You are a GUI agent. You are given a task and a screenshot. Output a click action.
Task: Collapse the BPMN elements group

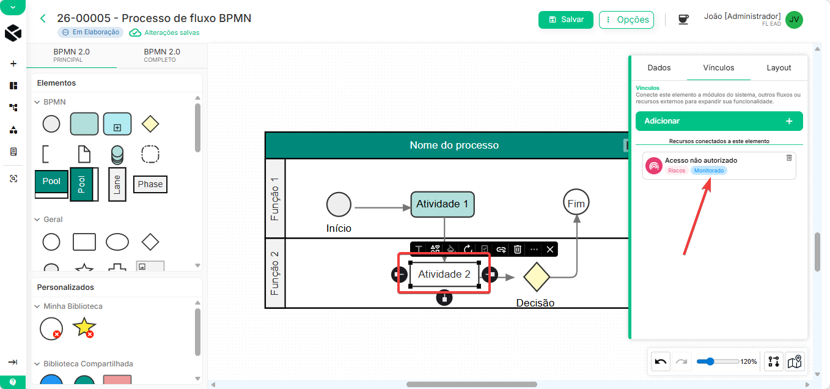[x=37, y=102]
